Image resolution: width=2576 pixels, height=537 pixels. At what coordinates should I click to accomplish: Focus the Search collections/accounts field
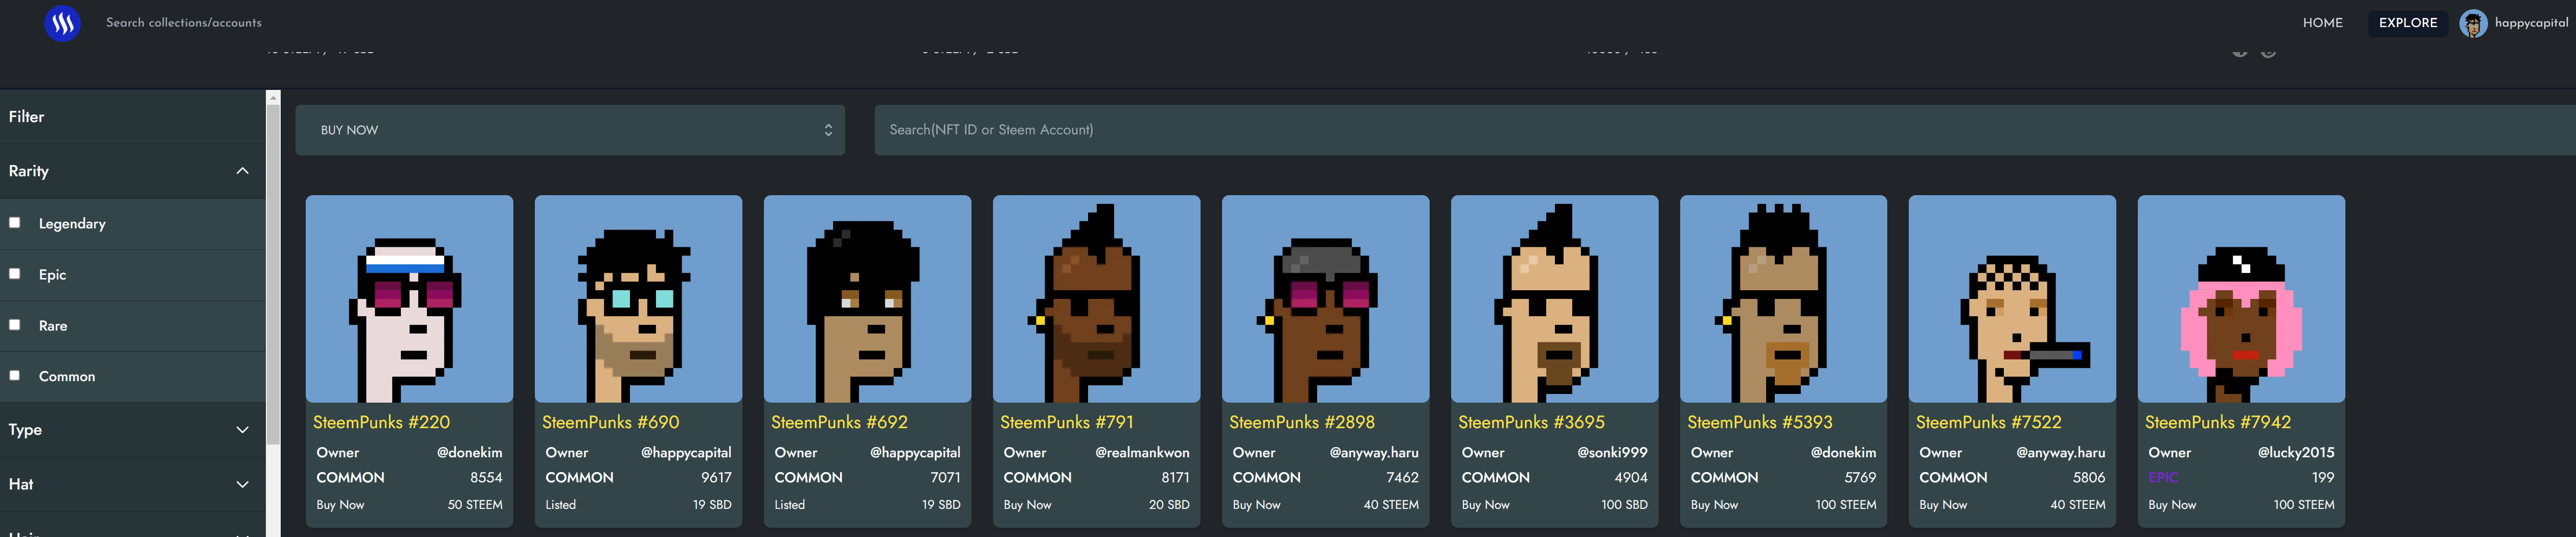[184, 23]
